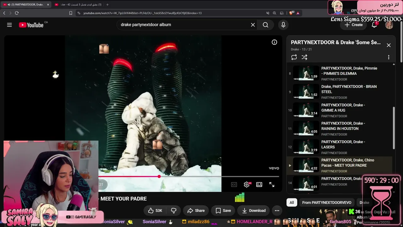Open the video settings gear
This screenshot has height=227, width=403.
click(x=247, y=185)
